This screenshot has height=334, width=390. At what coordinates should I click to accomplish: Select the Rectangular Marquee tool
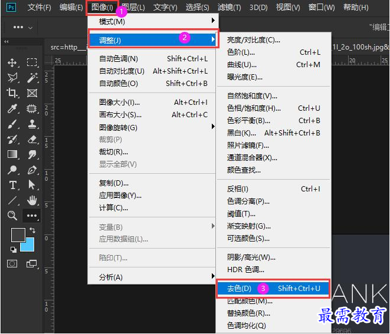point(32,62)
